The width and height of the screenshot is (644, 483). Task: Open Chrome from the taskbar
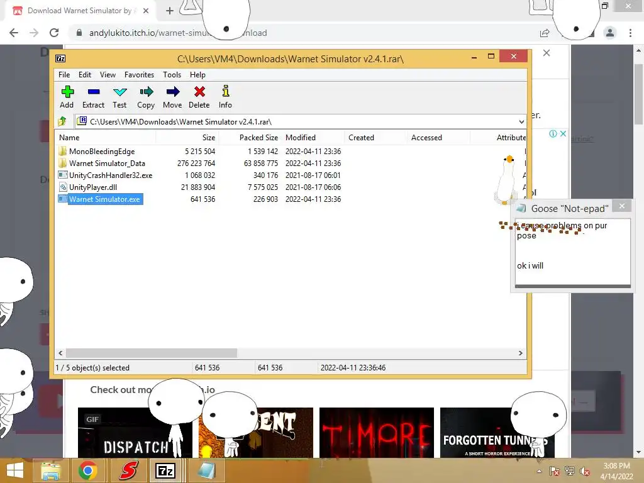pos(87,470)
